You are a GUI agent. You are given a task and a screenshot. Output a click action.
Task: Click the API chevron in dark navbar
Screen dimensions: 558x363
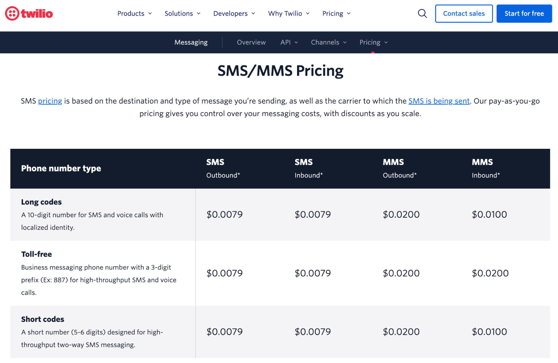[296, 42]
